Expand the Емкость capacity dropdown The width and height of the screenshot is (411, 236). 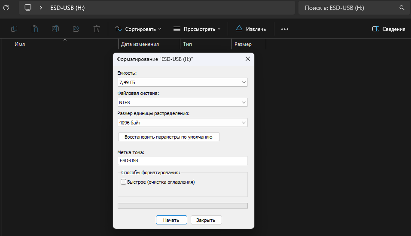(x=183, y=82)
